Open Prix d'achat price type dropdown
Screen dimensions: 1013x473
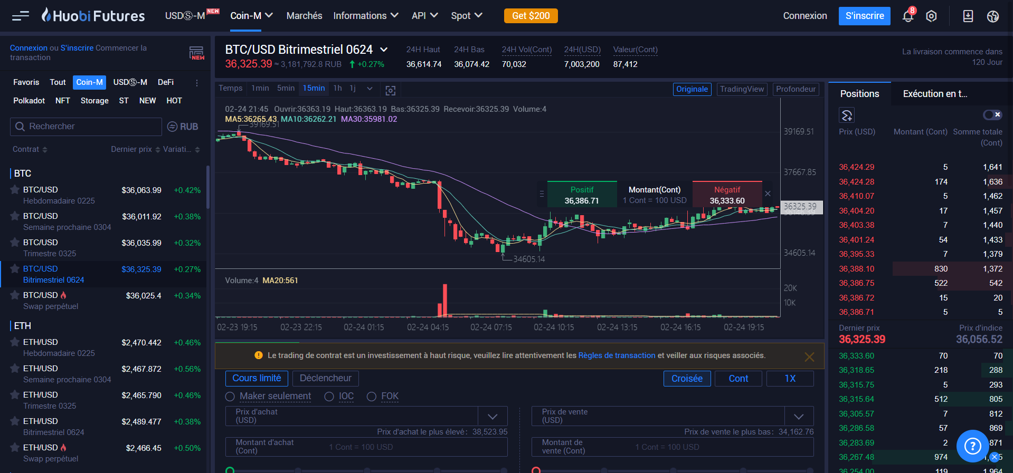tap(493, 417)
